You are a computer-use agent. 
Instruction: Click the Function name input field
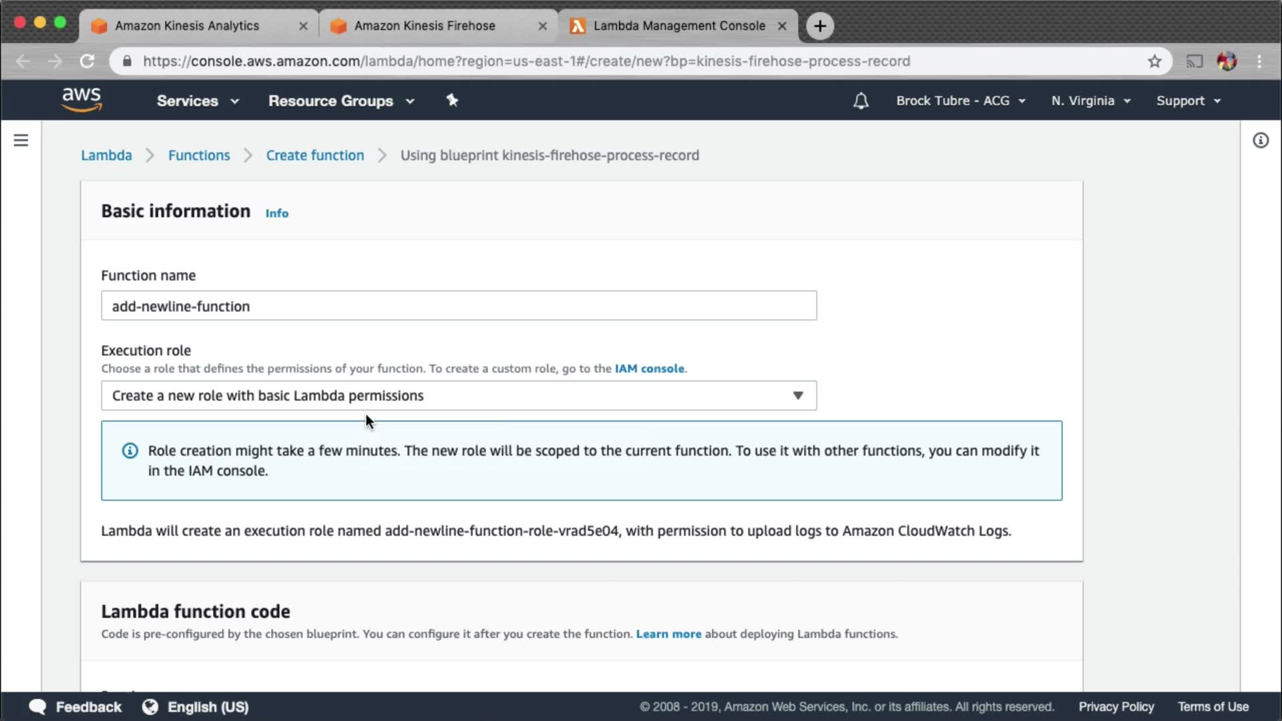[x=459, y=306]
